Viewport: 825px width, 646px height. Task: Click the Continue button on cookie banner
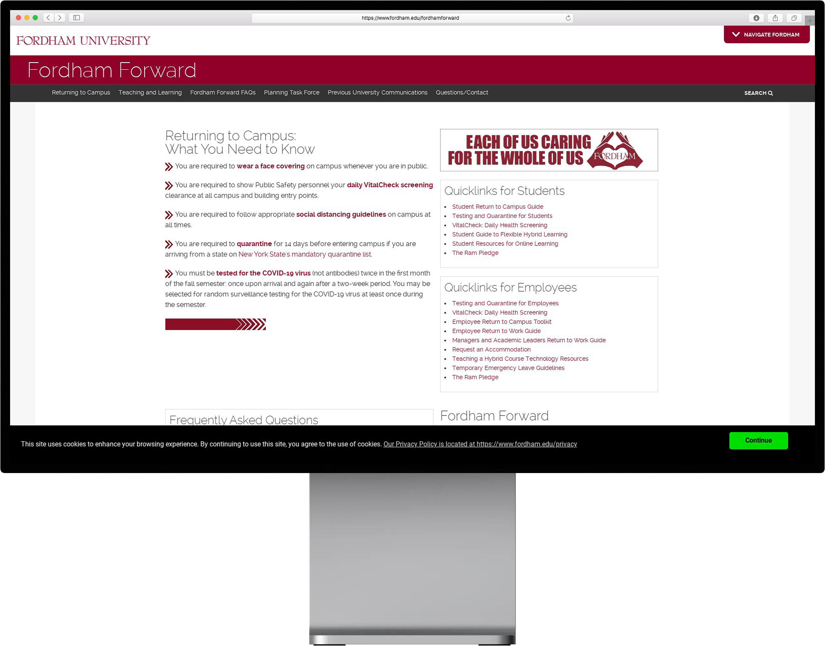(758, 440)
